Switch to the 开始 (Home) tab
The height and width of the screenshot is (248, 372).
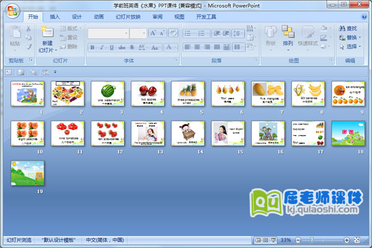pyautogui.click(x=33, y=17)
